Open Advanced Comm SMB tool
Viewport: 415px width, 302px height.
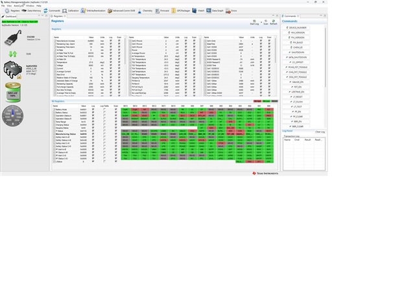pyautogui.click(x=121, y=11)
